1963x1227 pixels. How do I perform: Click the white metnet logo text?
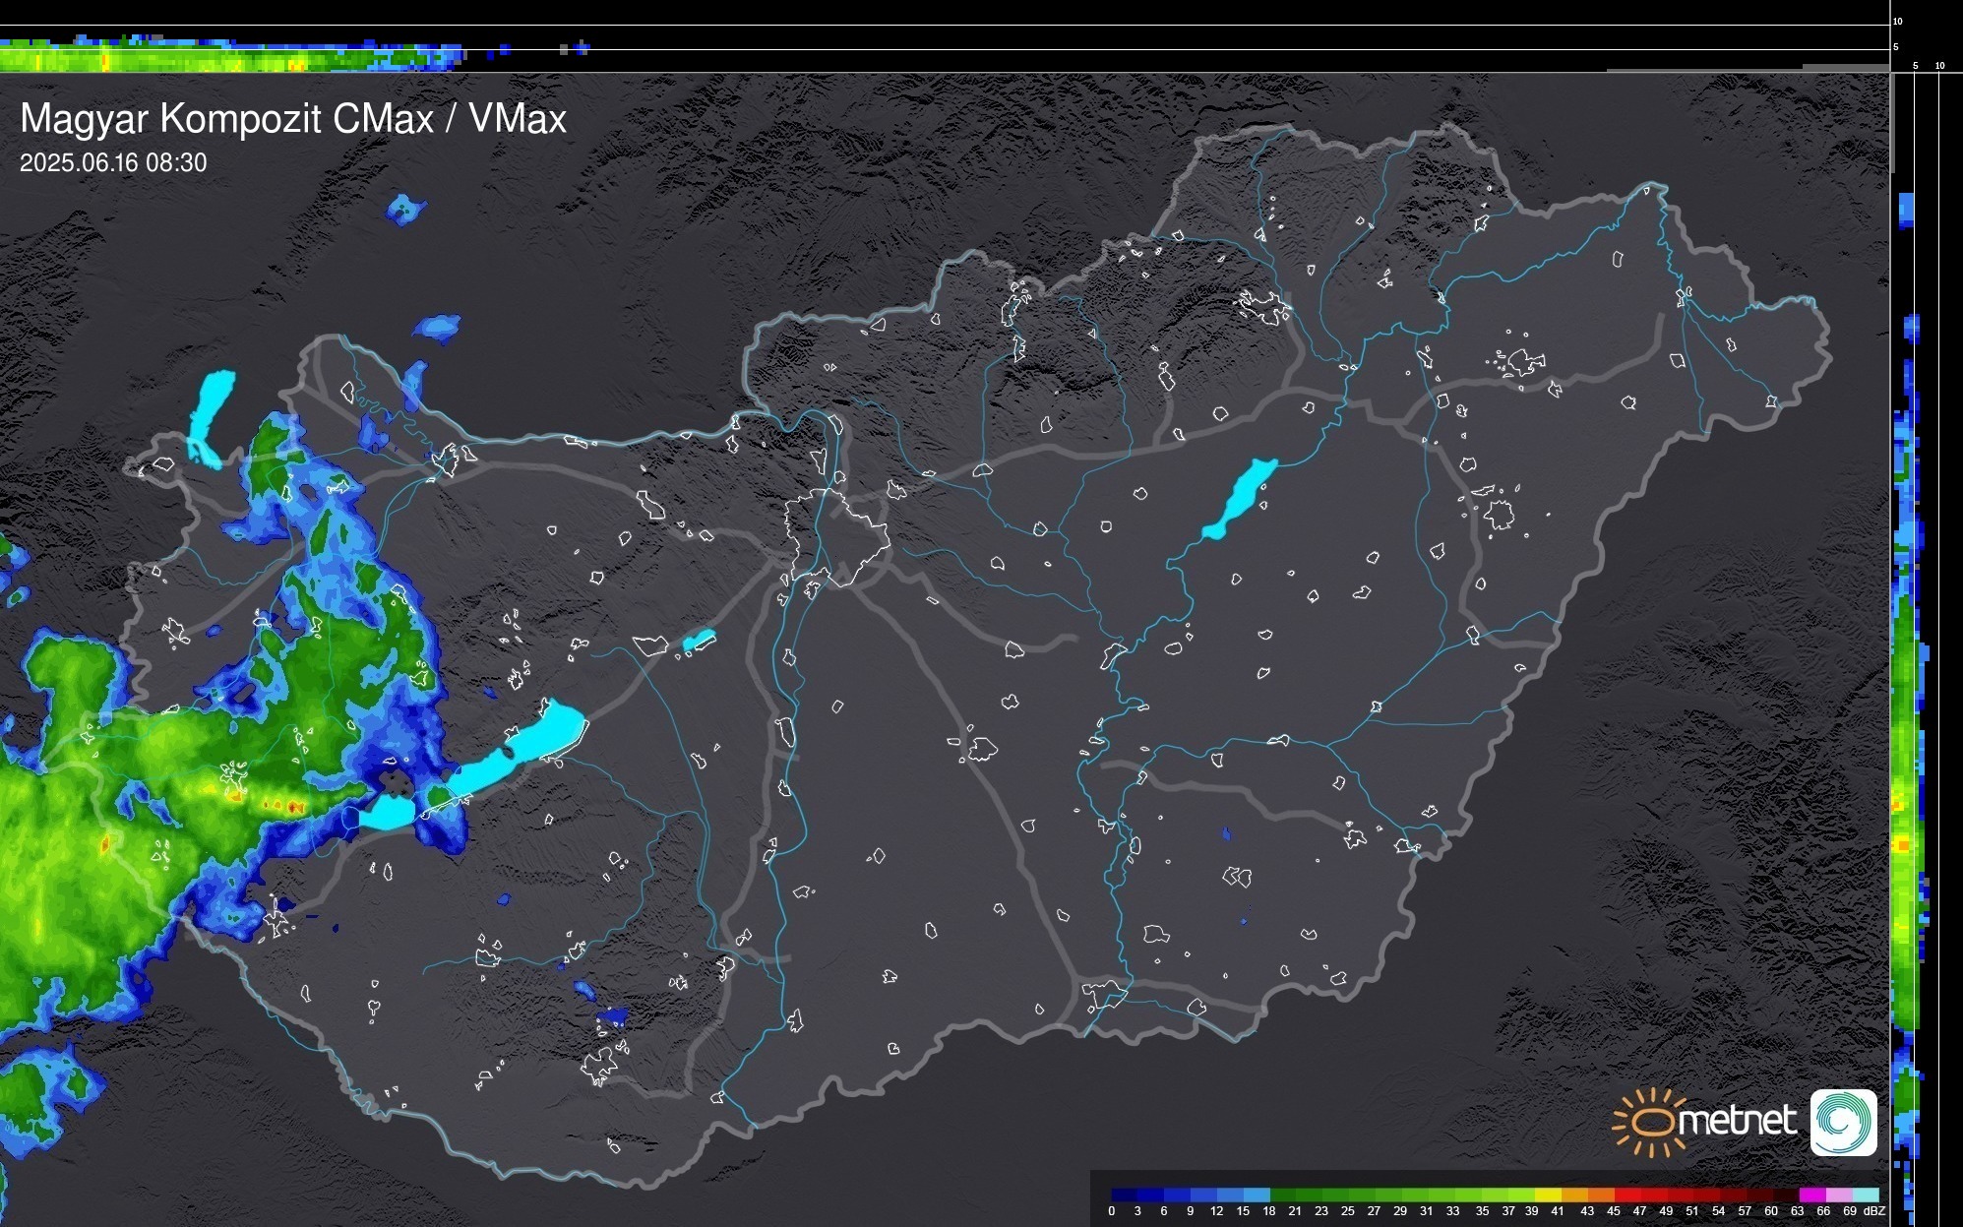[1737, 1122]
